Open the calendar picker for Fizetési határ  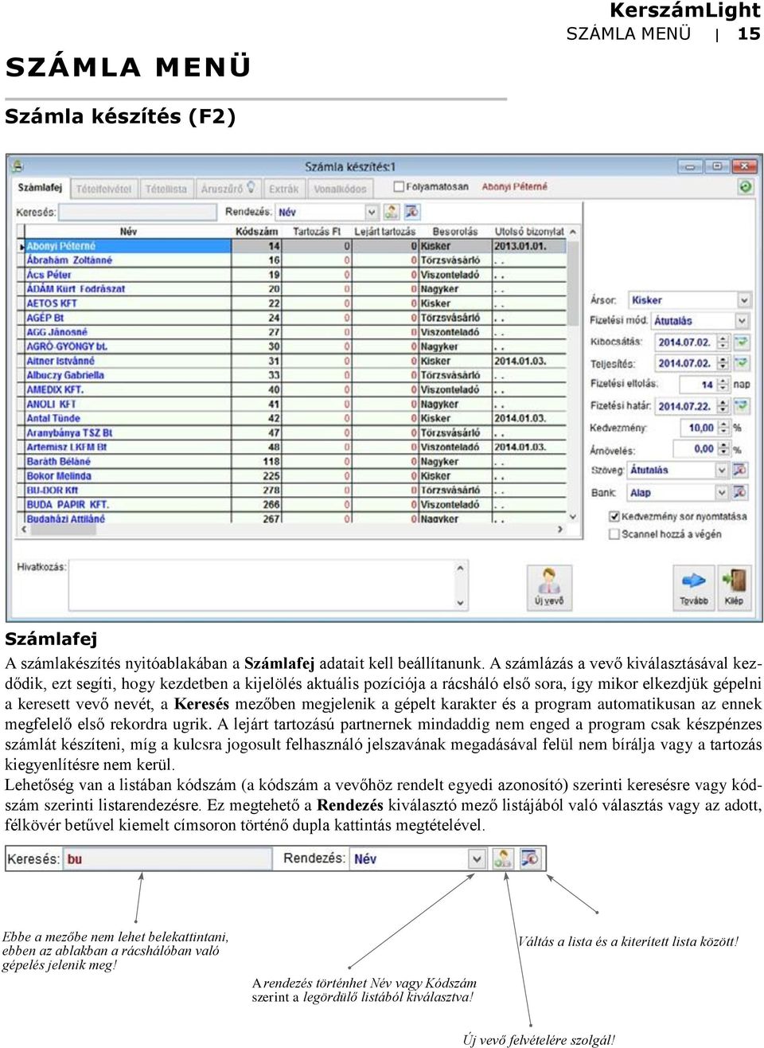pyautogui.click(x=741, y=405)
